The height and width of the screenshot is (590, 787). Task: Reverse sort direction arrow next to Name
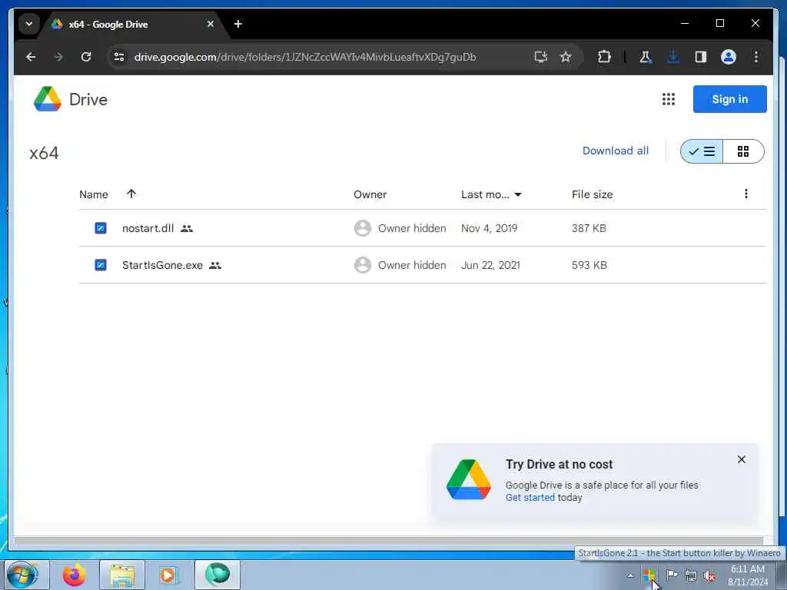[131, 194]
